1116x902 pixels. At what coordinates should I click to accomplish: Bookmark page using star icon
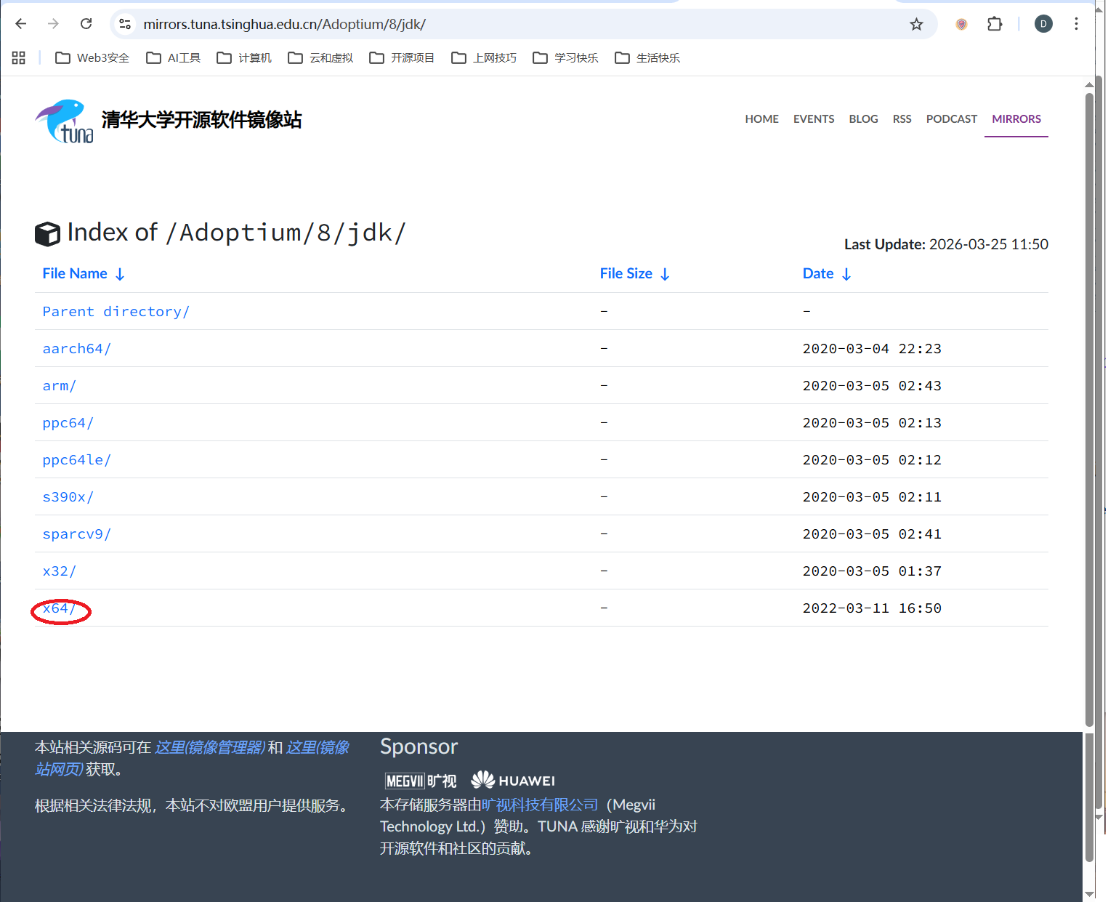coord(916,25)
